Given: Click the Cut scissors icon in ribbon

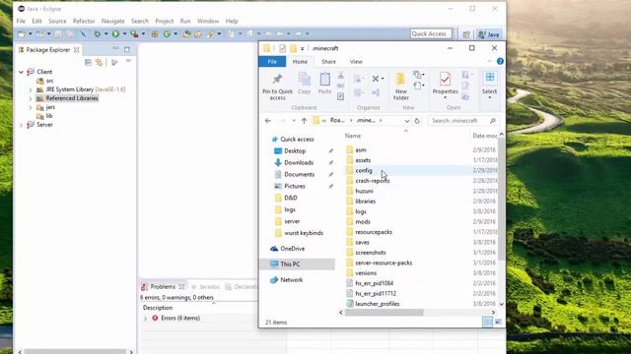Looking at the screenshot, I should [341, 75].
